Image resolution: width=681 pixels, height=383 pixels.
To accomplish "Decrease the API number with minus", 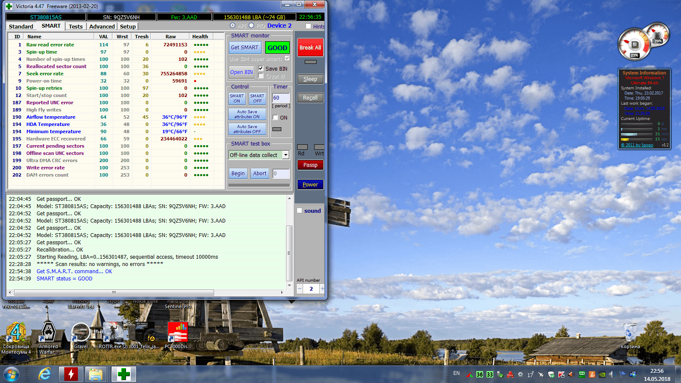I will [x=300, y=289].
